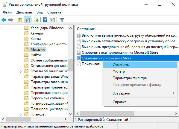
Task: Expand the Отчеты об ошибках W tree node
Action: click(21, 71)
